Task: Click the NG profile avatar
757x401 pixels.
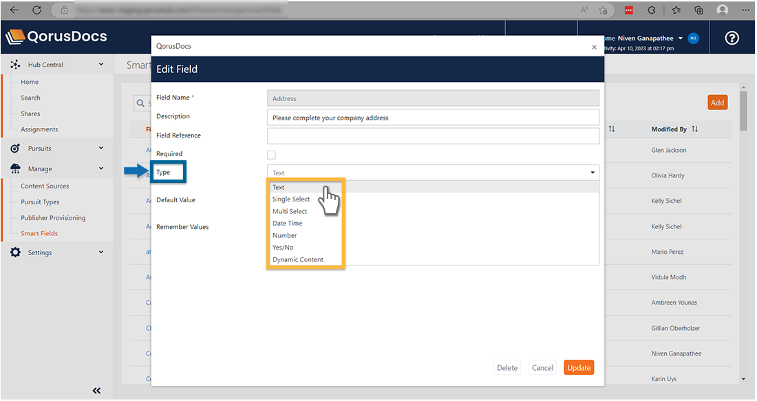Action: (693, 39)
